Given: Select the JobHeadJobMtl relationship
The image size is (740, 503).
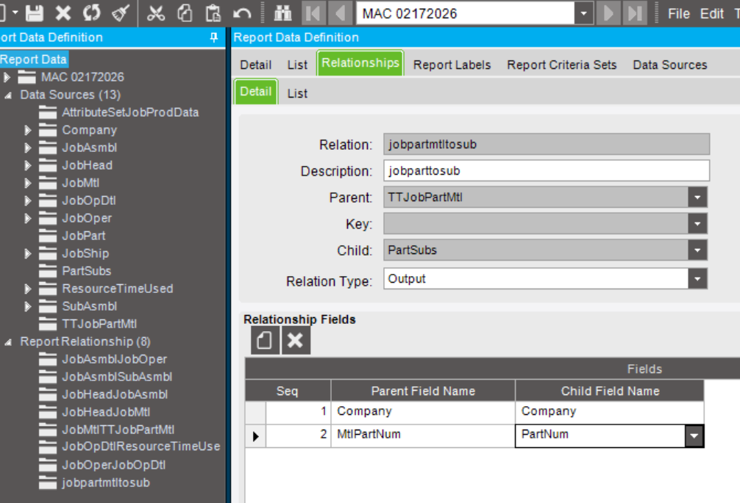Looking at the screenshot, I should (106, 412).
